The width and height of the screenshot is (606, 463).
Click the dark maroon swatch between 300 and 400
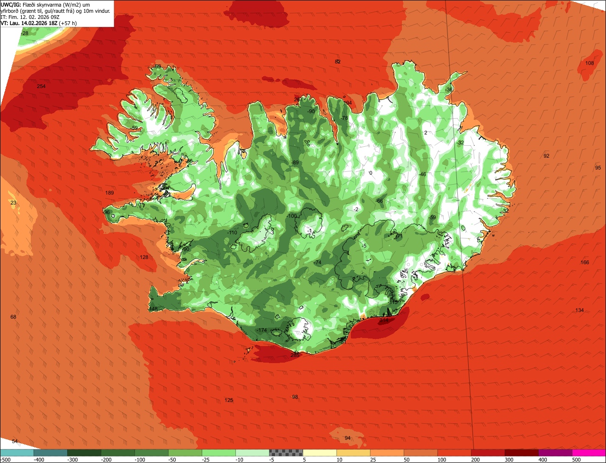(522, 453)
